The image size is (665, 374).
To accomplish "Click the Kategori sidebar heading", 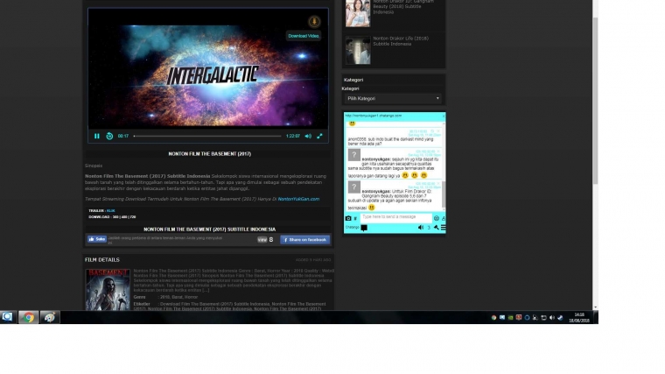I will click(353, 80).
